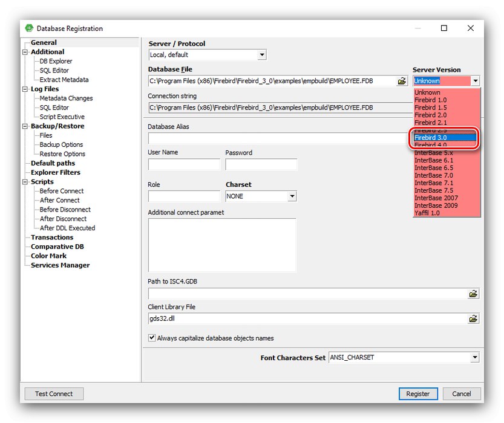Open SQL Editor under Additional

click(54, 70)
